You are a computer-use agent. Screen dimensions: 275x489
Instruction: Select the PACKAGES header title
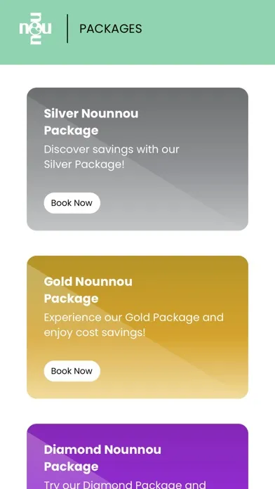point(111,29)
